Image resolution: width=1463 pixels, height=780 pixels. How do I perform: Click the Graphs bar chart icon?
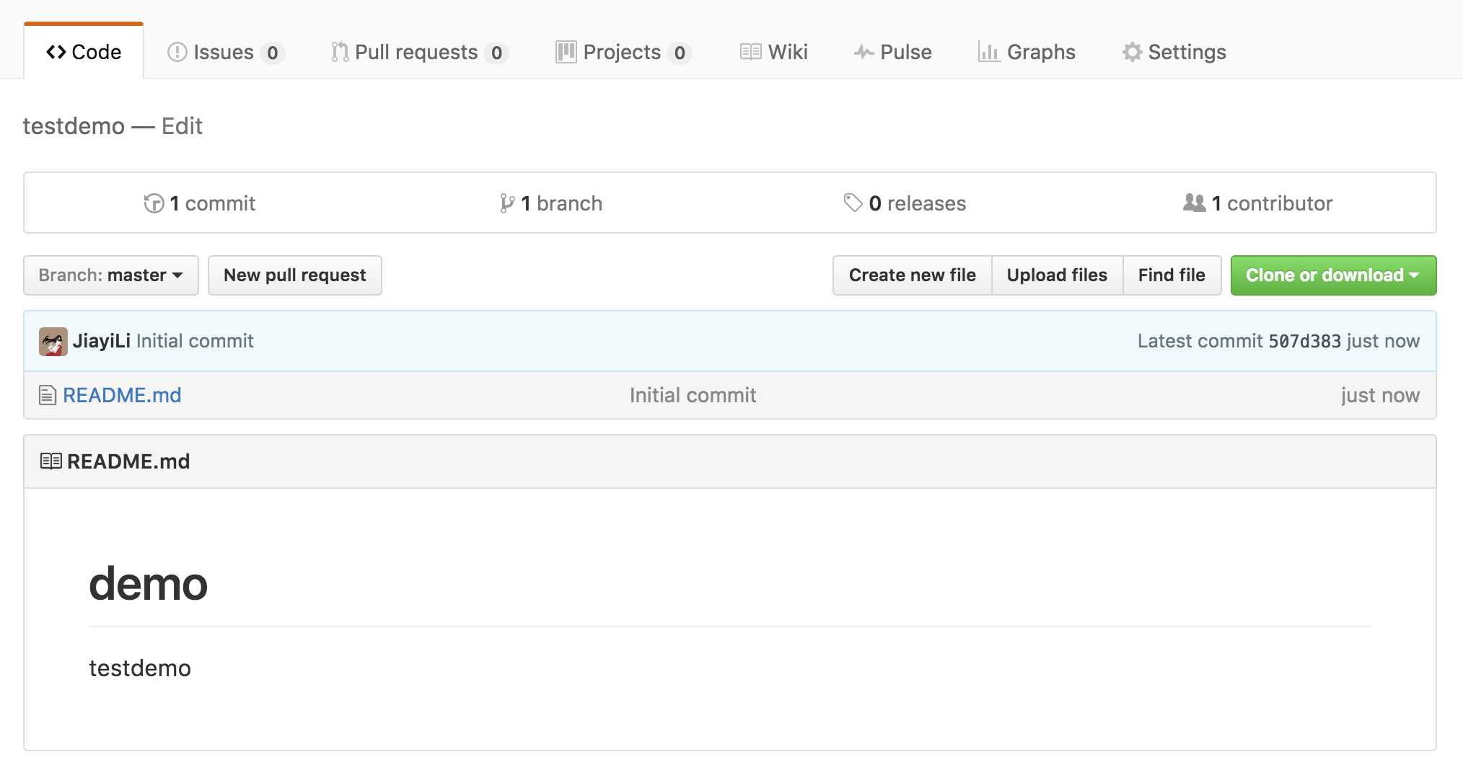click(988, 52)
